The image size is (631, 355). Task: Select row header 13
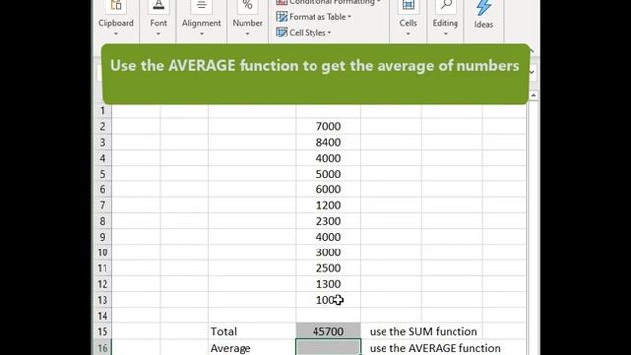point(103,300)
